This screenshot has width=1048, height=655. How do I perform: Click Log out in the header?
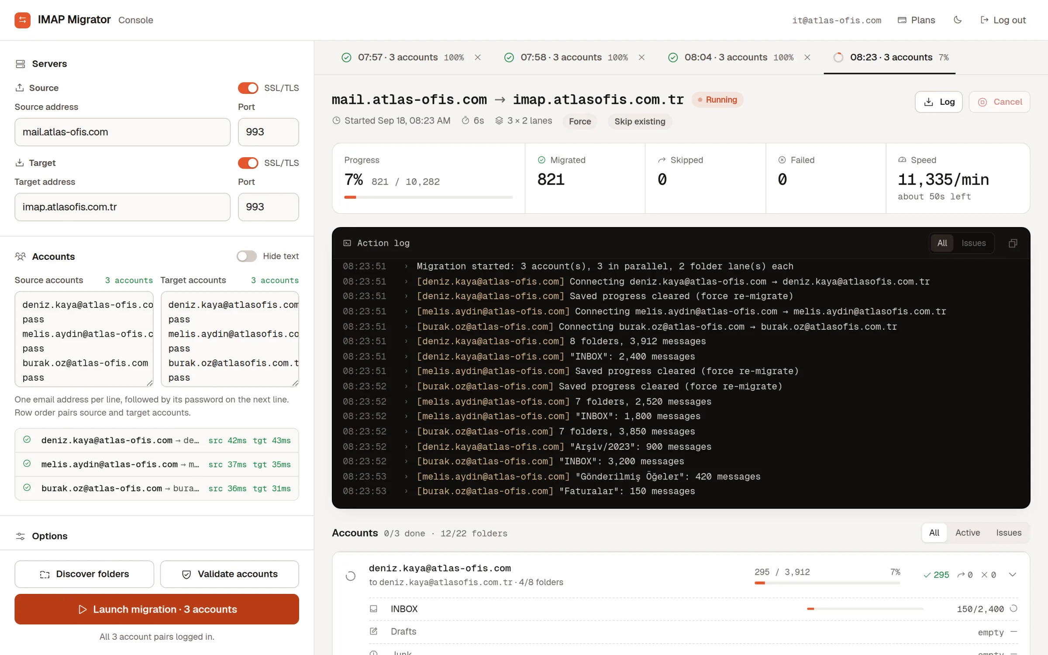[x=1003, y=20]
